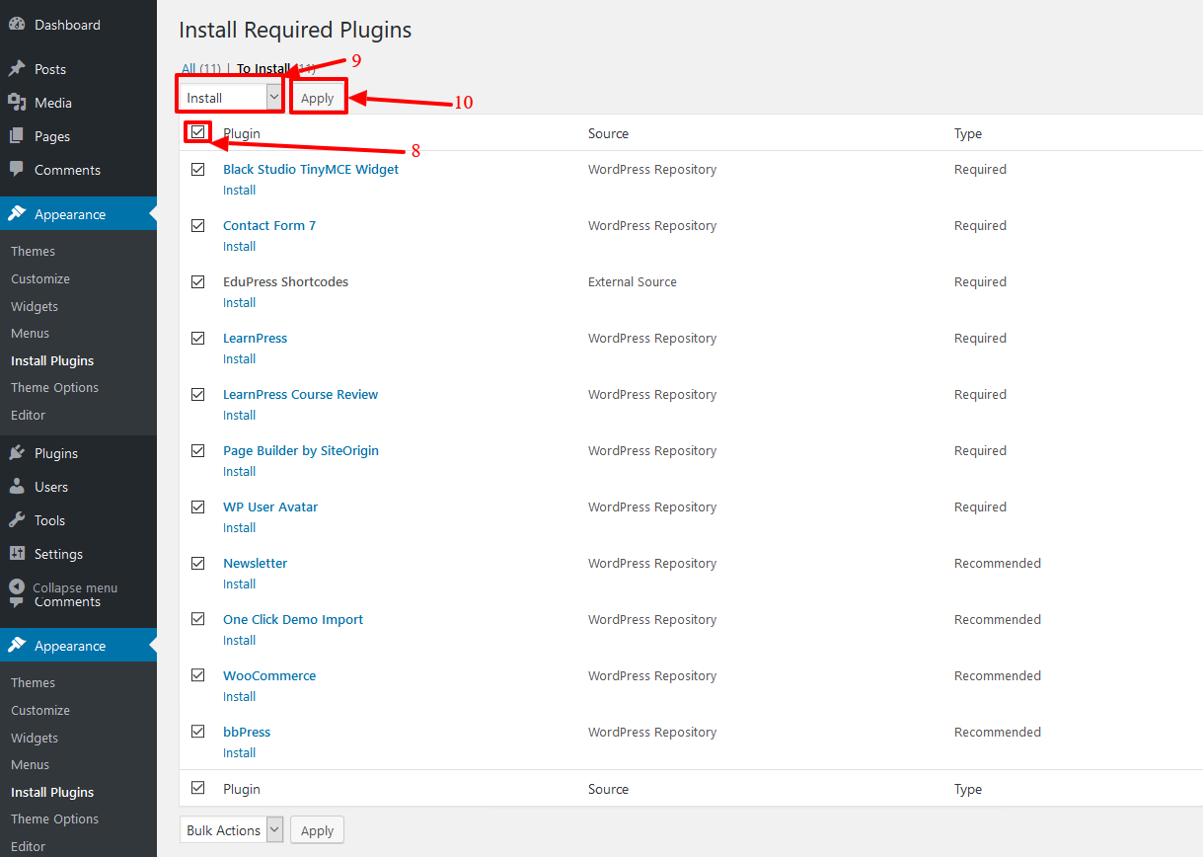
Task: Uncheck the WooCommerce checkbox
Action: [x=198, y=675]
